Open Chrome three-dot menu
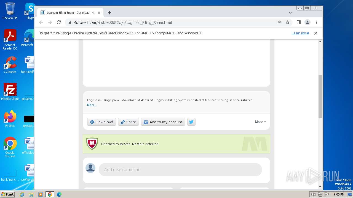The height and width of the screenshot is (198, 353). [316, 23]
